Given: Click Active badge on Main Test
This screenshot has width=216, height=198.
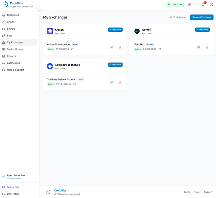Looking at the screenshot, I should 138,49.
